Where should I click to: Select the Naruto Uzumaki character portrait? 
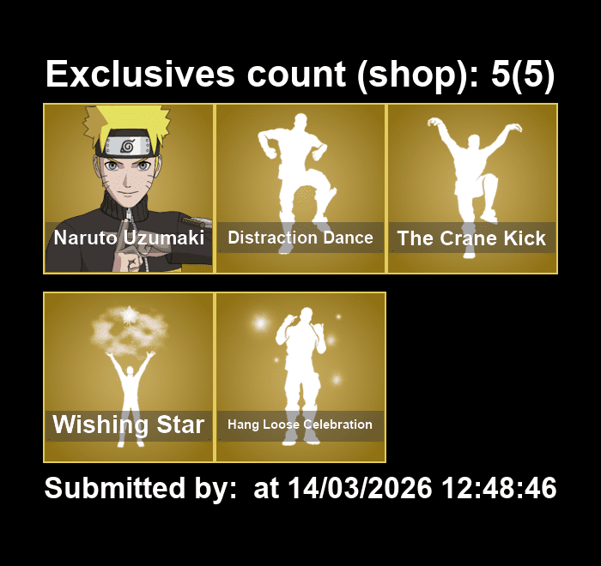pos(129,189)
